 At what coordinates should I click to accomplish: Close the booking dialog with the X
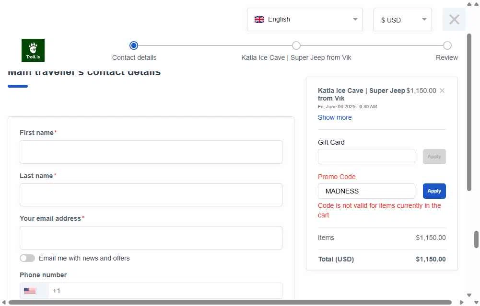454,20
